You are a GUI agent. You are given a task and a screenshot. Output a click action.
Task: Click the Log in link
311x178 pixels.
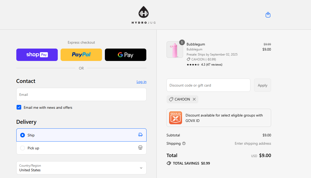141,82
